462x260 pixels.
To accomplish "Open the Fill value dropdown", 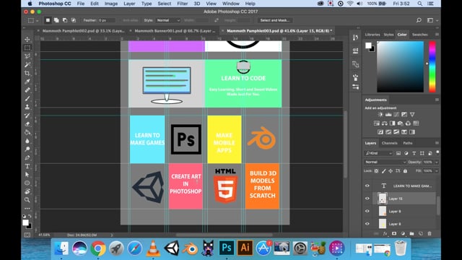I will [x=436, y=171].
